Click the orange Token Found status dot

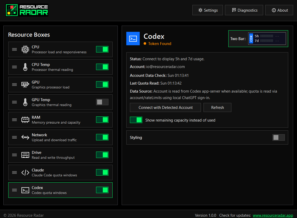(x=145, y=44)
